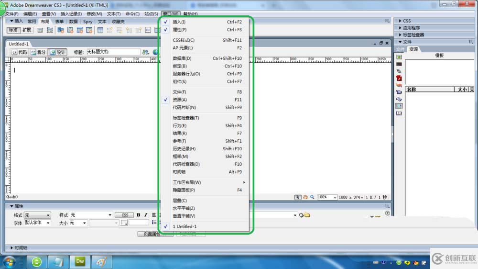Open the 文件(F) menu
Screen dimensions: 478x269
12,14
